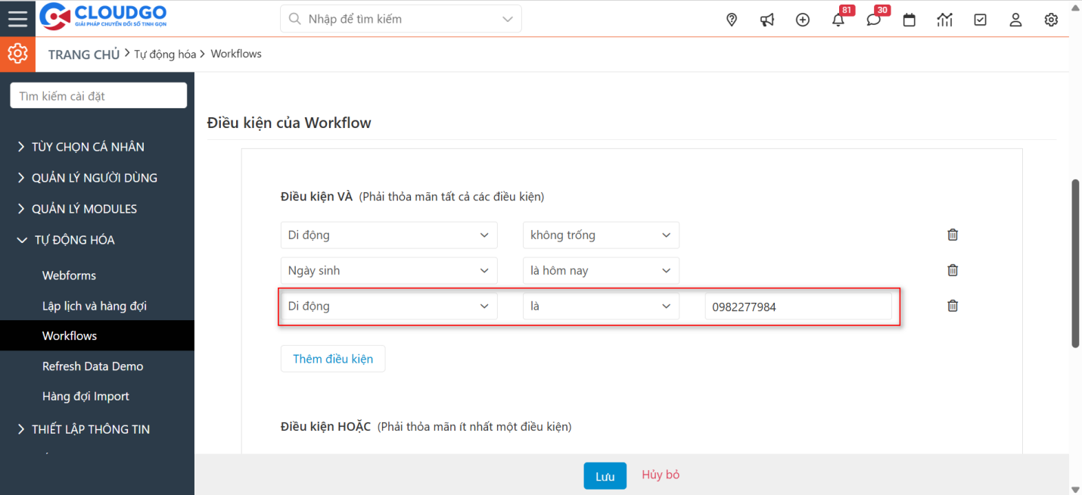Open the reports chart icon
This screenshot has width=1082, height=495.
pos(944,20)
